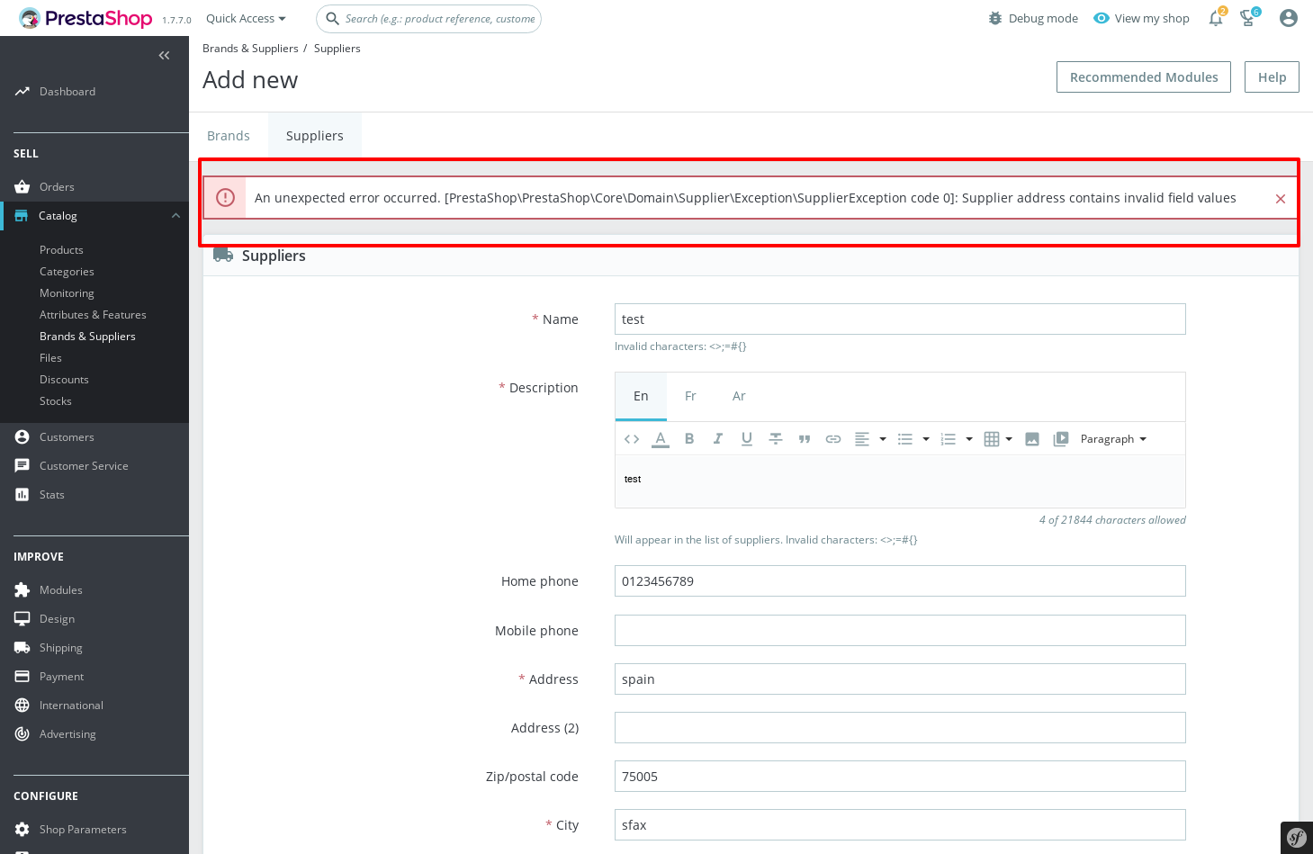Select the Suppliers tab
Viewport: 1313px width, 854px height.
tap(315, 136)
